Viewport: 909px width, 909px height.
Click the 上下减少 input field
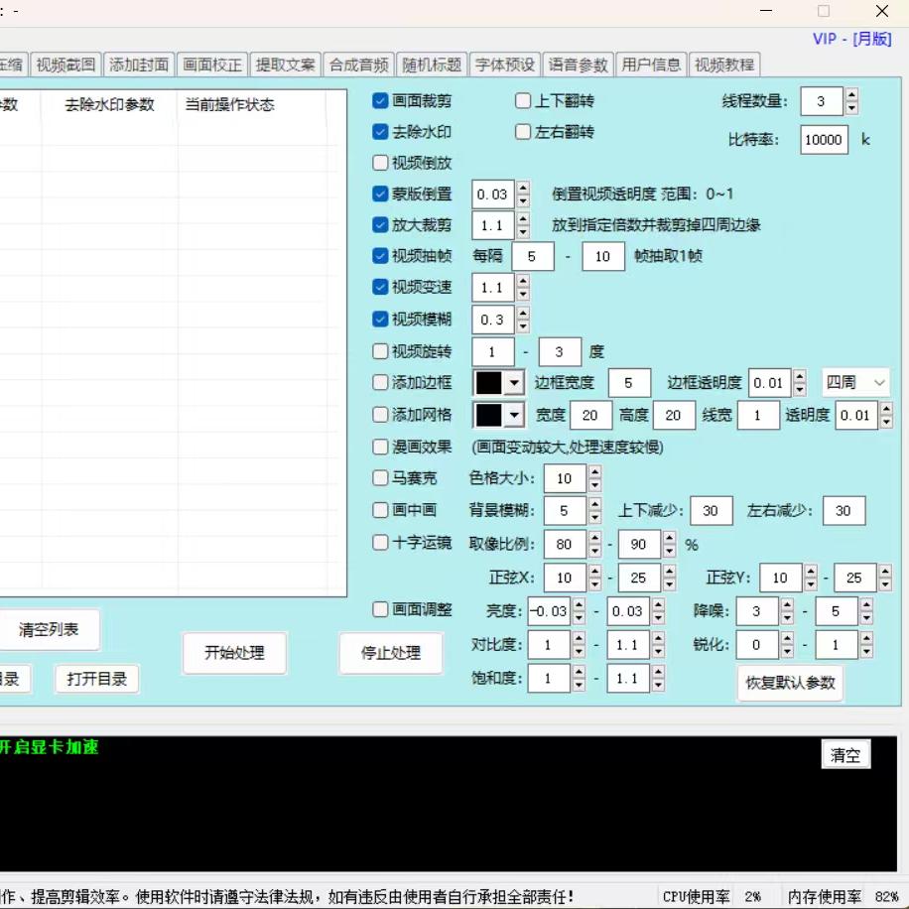pos(712,510)
